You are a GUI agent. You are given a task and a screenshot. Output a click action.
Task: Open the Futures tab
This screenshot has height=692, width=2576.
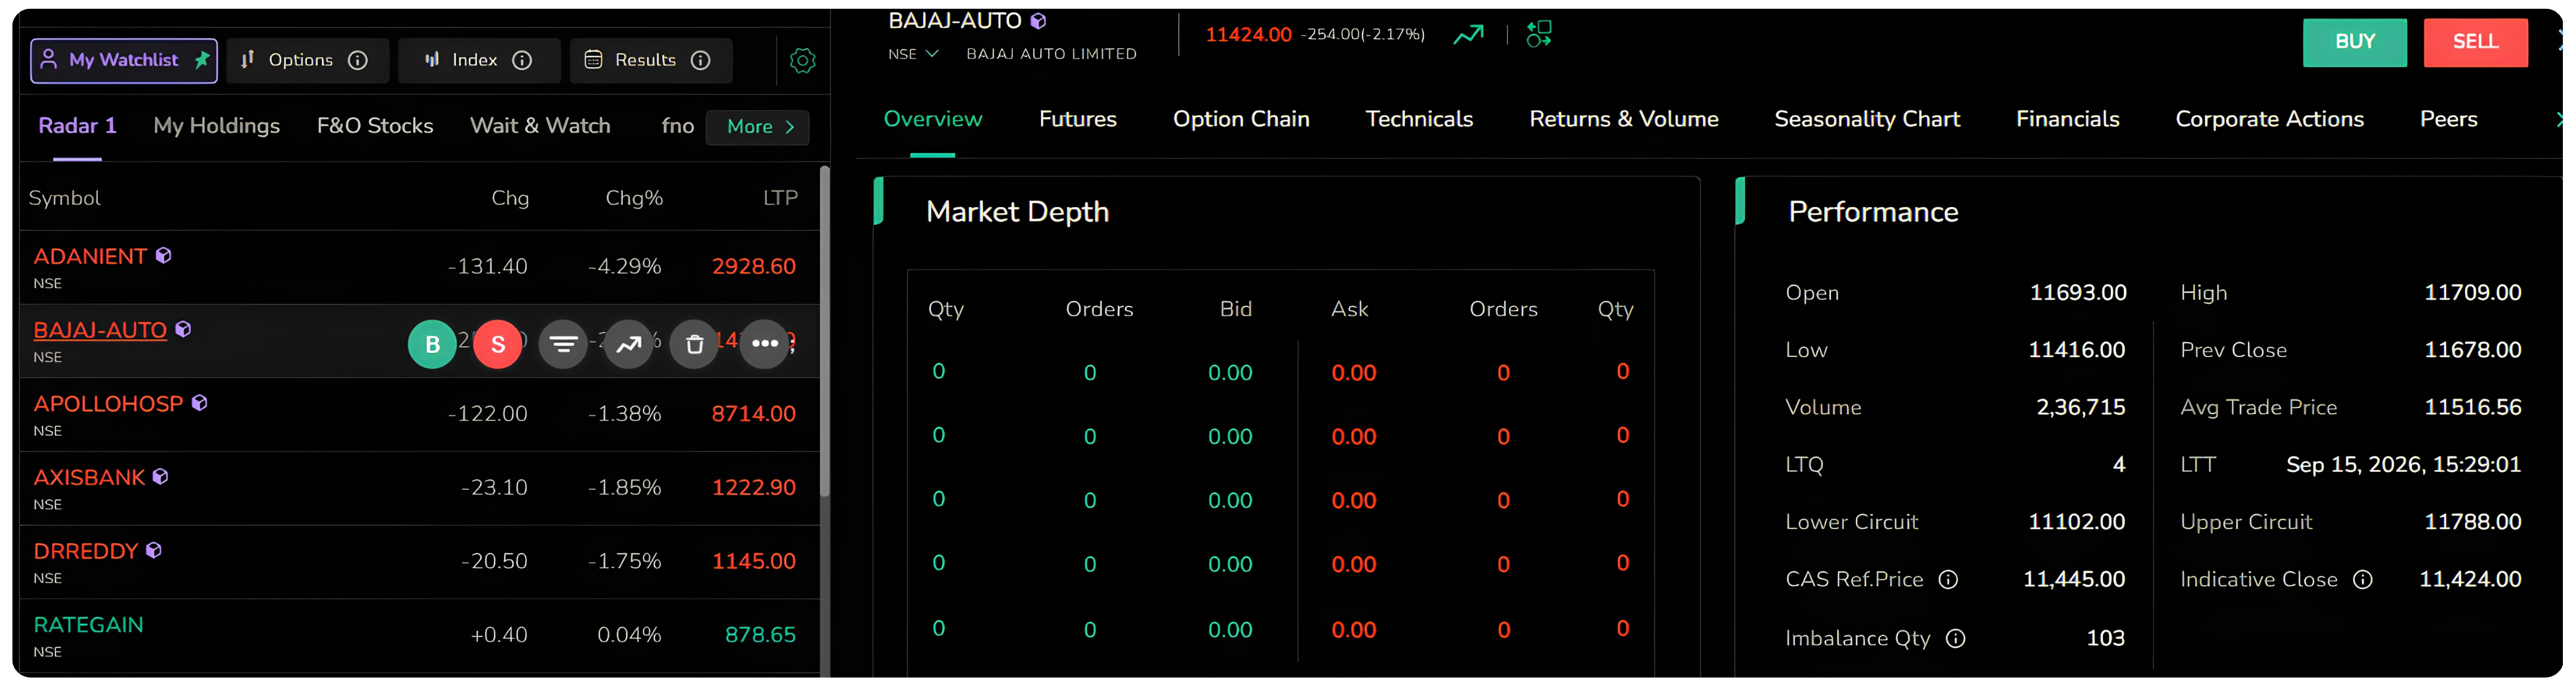pos(1077,119)
